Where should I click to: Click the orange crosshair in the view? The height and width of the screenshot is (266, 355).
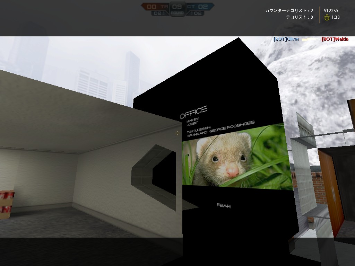[x=177, y=133]
